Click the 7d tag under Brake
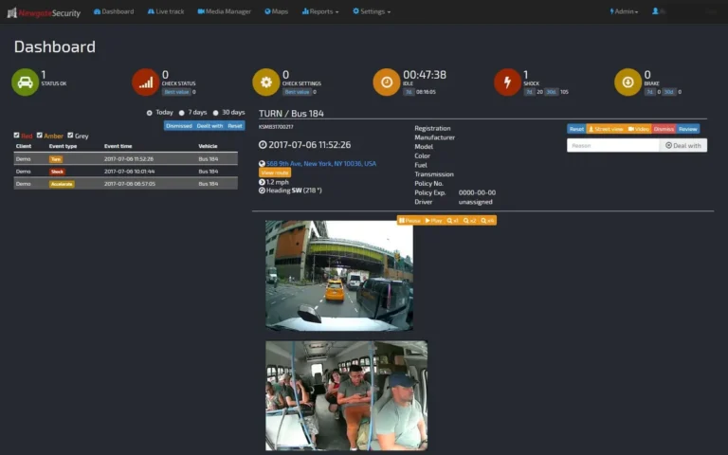Viewport: 728px width, 455px height. click(650, 92)
